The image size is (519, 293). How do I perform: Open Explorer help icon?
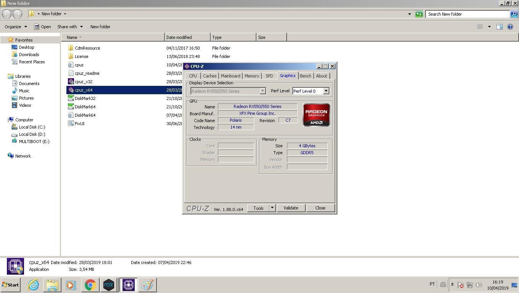[x=510, y=27]
